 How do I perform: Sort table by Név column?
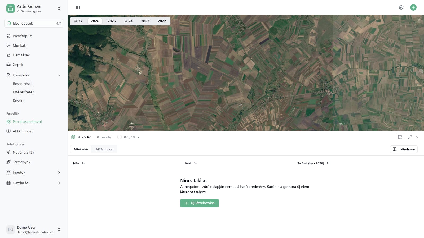(79, 163)
